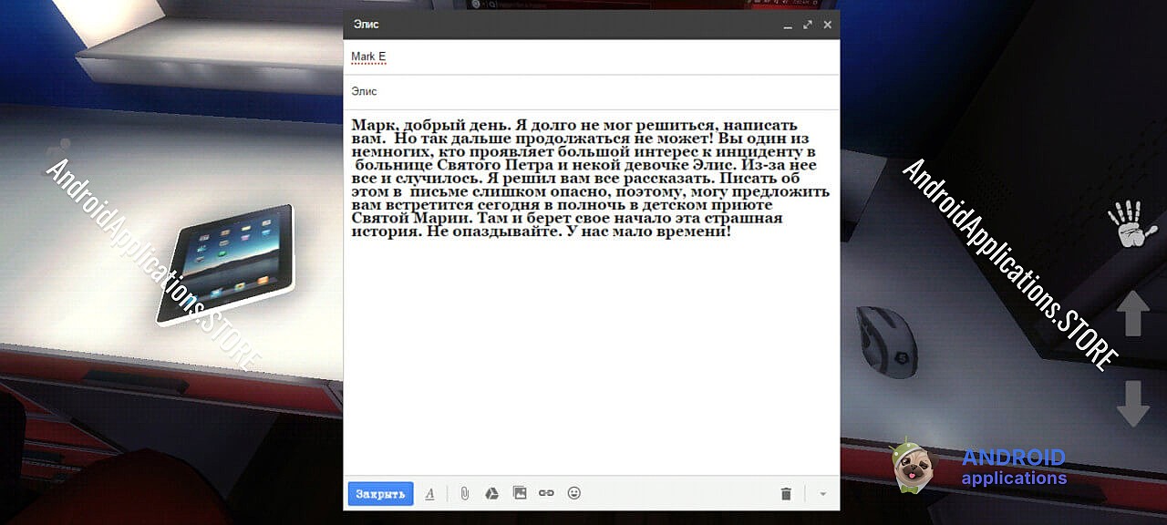Insert a link using the chain icon
Viewport: 1167px width, 525px height.
546,493
